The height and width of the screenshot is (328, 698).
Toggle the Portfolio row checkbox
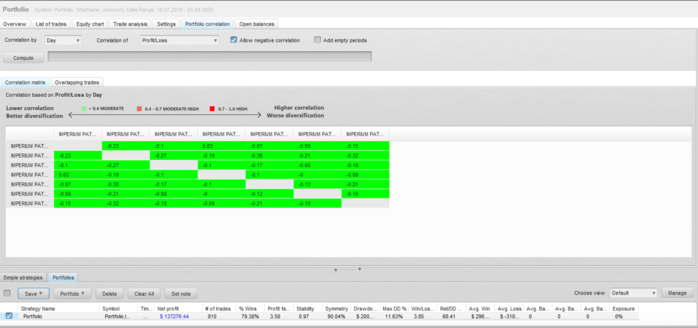[x=8, y=316]
